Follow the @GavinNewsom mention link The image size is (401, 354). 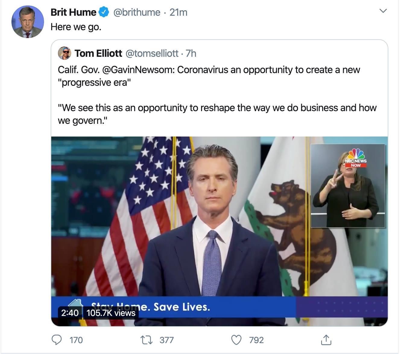point(138,70)
